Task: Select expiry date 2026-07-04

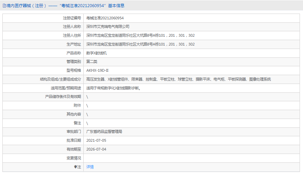Action: 96,149
